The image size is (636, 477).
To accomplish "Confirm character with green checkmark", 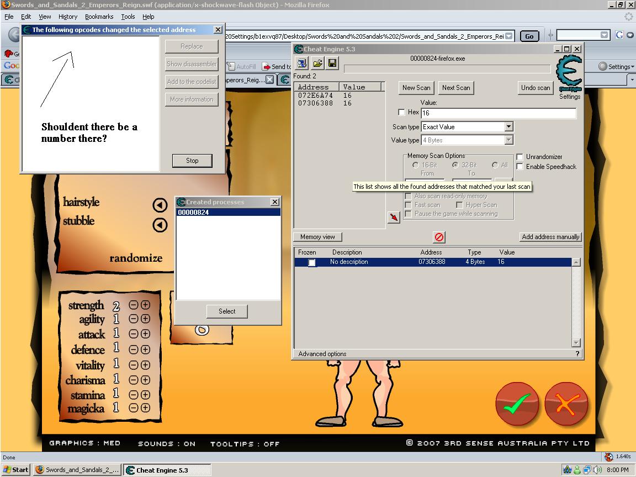I will click(x=517, y=404).
